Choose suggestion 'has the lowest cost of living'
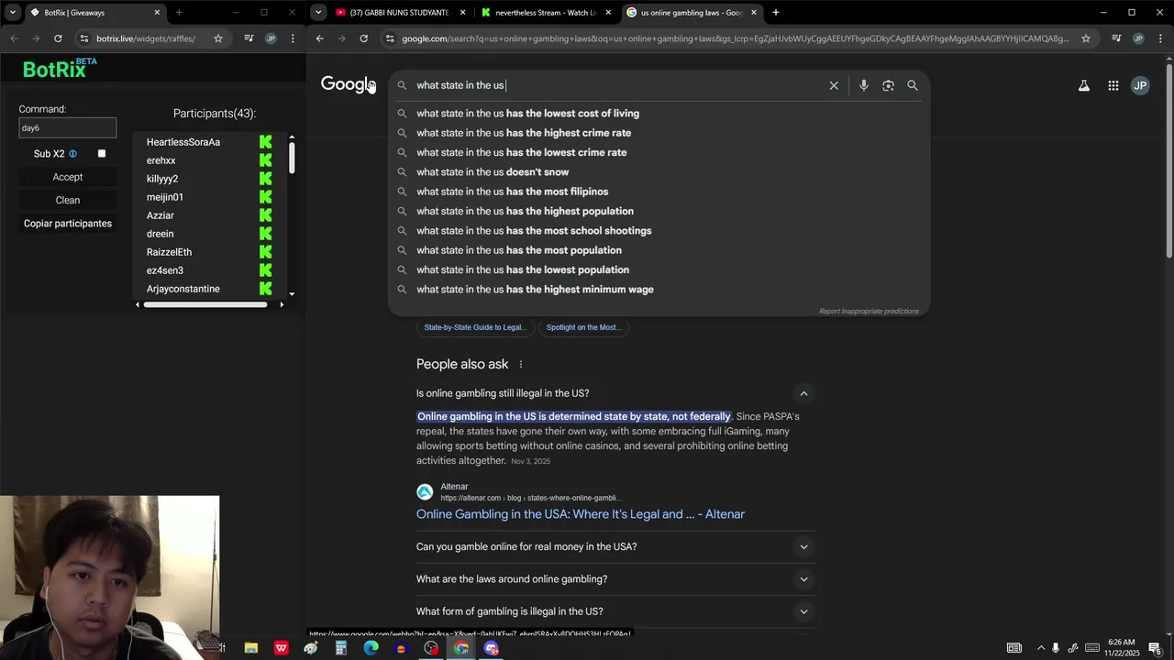Screen dimensions: 1174x660 659,114
